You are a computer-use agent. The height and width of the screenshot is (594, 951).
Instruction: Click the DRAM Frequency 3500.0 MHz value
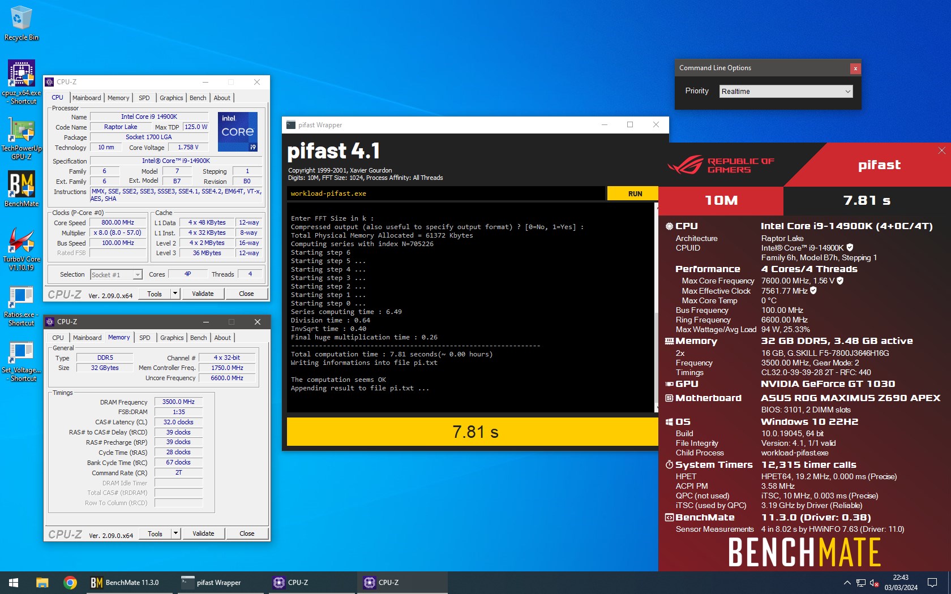[x=178, y=402]
